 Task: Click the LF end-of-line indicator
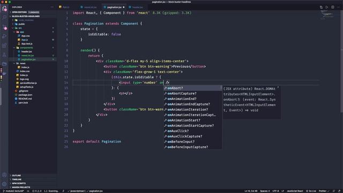click(x=282, y=191)
